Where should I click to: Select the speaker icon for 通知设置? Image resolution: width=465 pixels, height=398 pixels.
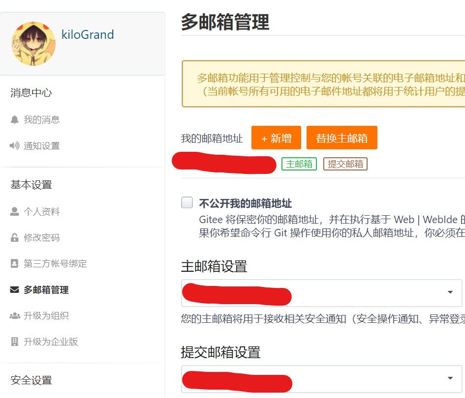click(x=15, y=145)
